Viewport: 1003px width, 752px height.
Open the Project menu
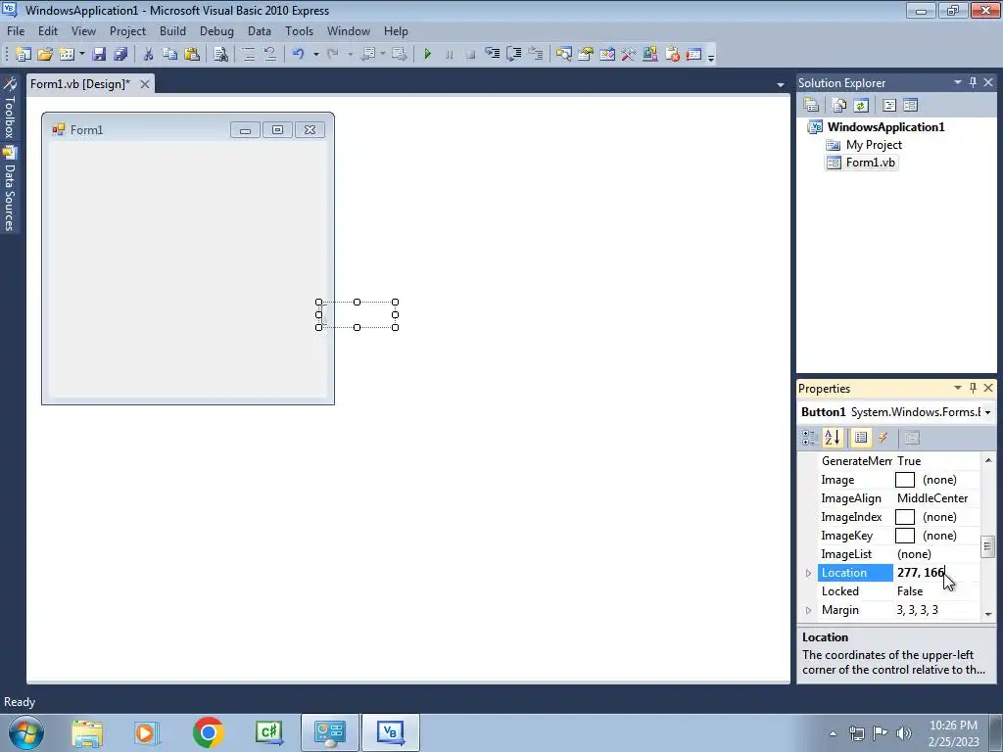click(x=127, y=30)
